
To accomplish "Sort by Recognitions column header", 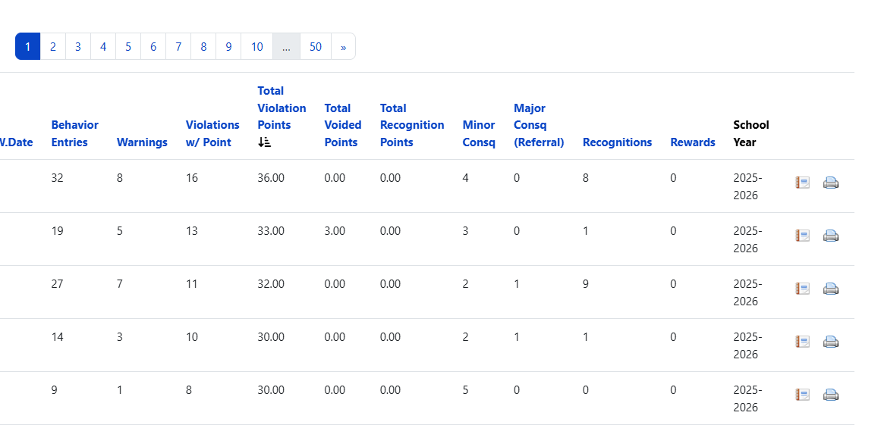I will click(617, 142).
